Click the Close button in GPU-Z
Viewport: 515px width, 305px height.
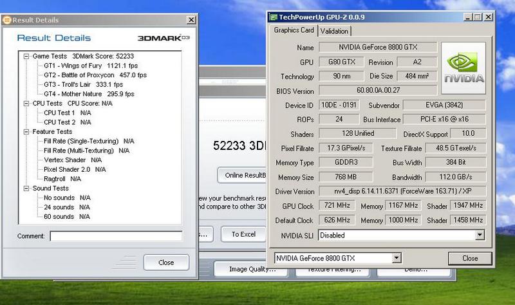[x=470, y=259]
